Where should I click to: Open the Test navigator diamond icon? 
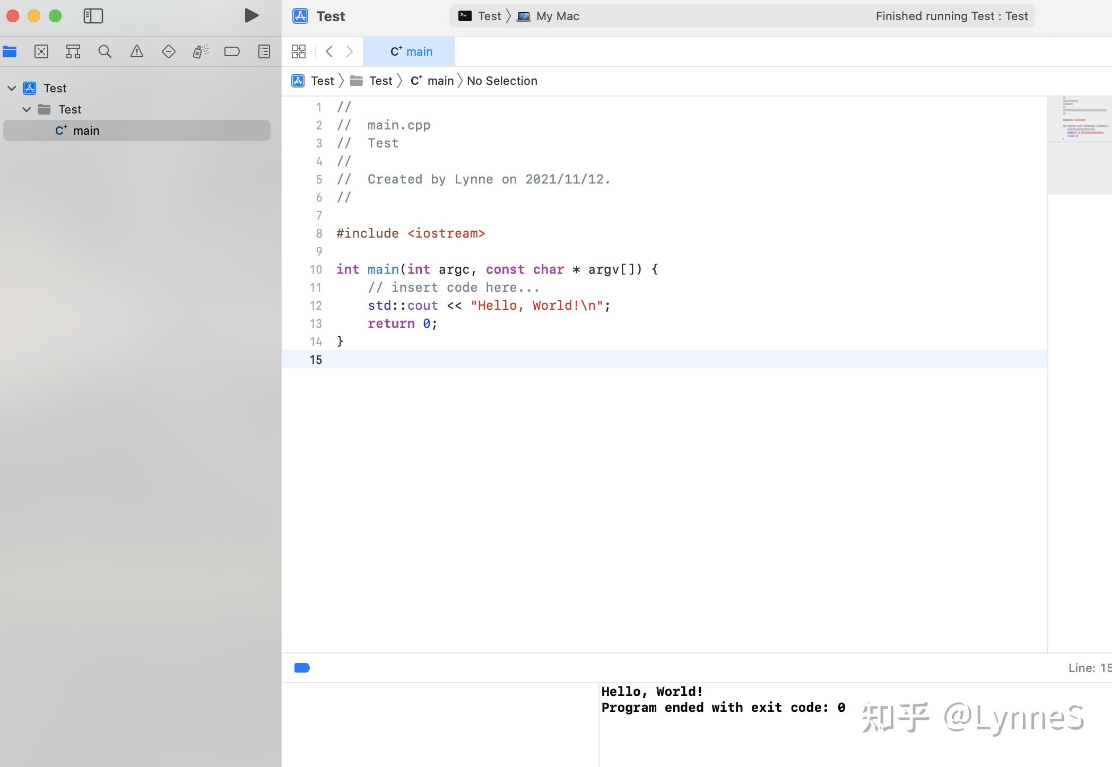pos(169,51)
